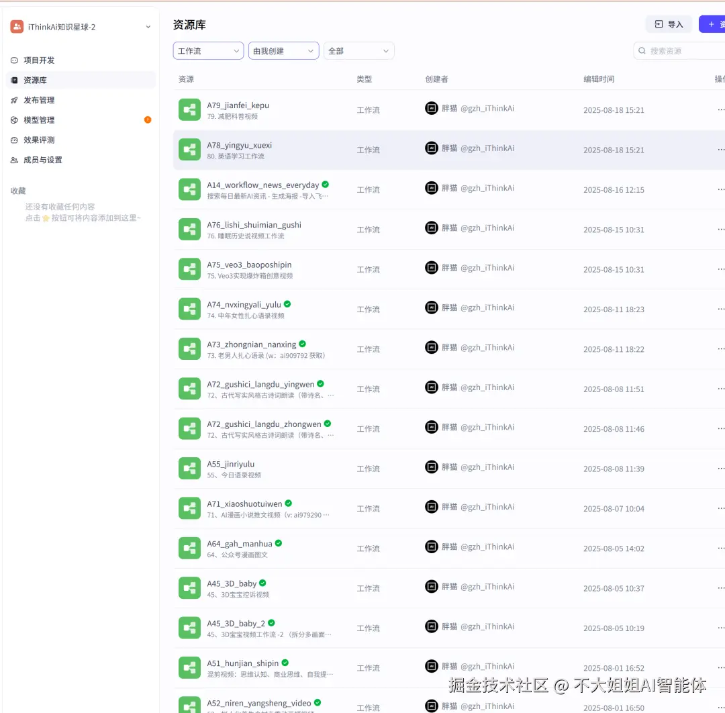Screen dimensions: 725x713
Task: Click the orange notification badge on 模型管理
Action: click(148, 120)
